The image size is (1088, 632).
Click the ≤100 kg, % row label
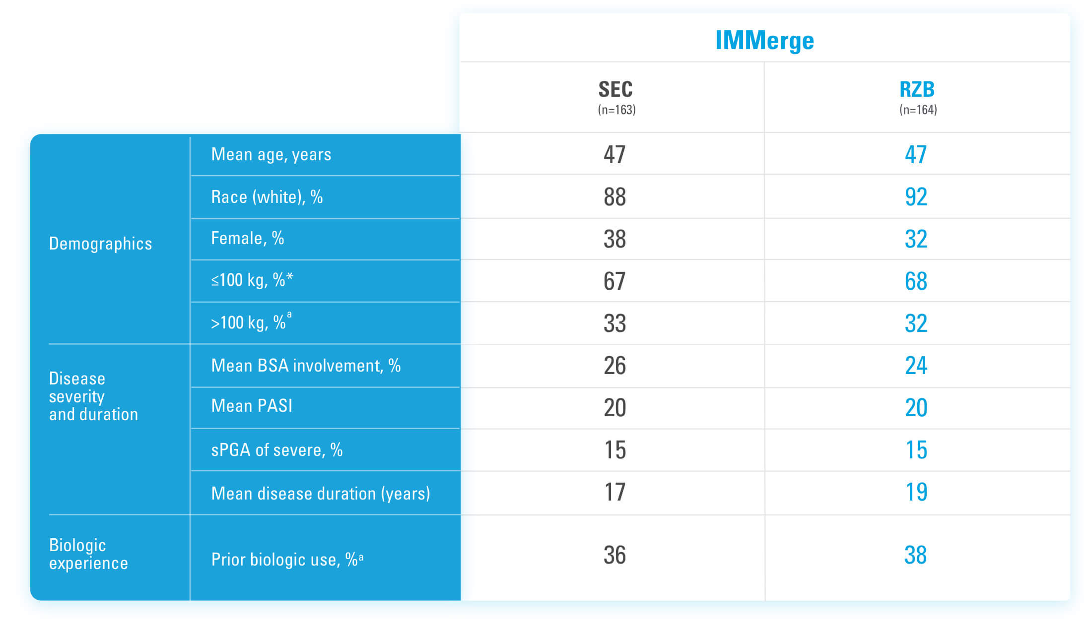click(252, 280)
